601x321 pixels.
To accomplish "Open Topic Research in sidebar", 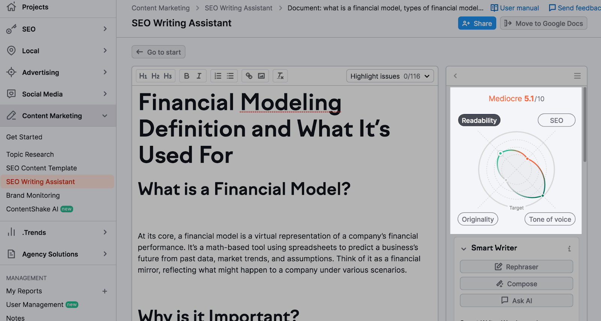I will (30, 154).
